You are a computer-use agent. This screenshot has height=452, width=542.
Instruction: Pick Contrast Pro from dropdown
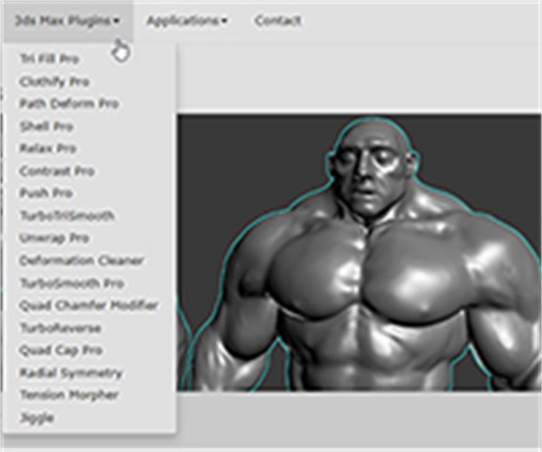57,171
